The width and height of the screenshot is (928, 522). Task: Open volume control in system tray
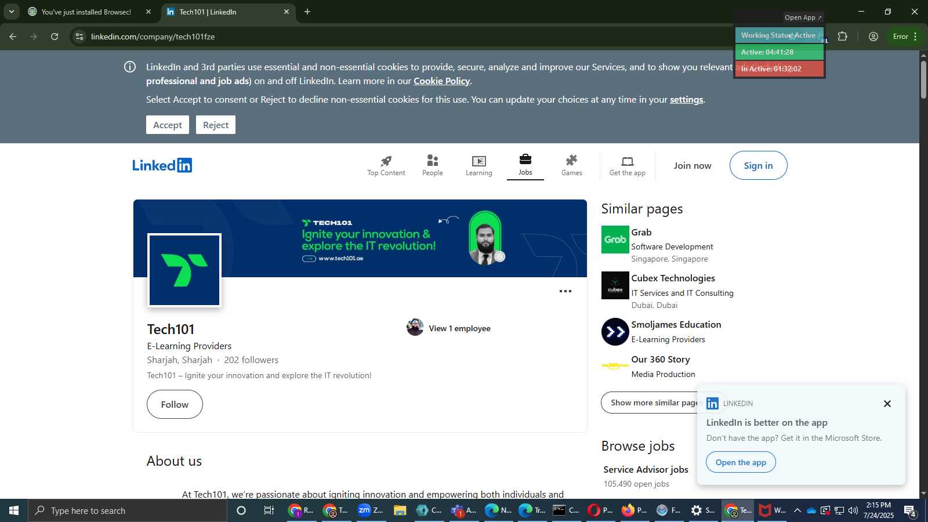tap(853, 510)
